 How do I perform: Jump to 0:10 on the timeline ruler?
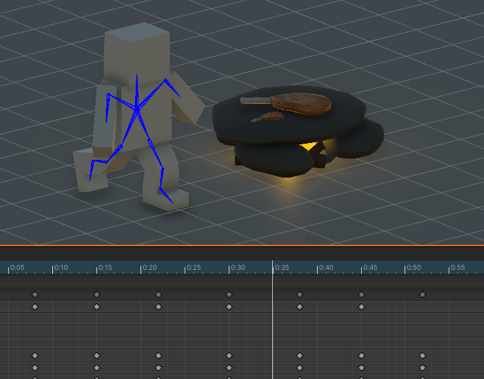pos(54,268)
